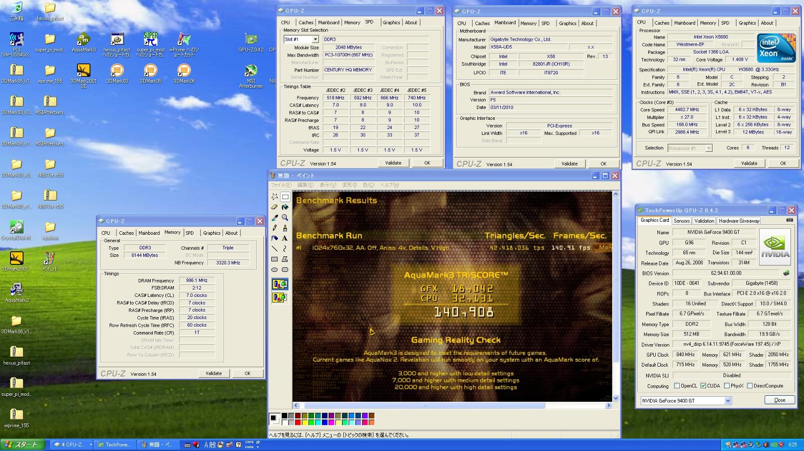The width and height of the screenshot is (804, 451).
Task: Click the system tray clock showing 6:25
Action: click(793, 444)
